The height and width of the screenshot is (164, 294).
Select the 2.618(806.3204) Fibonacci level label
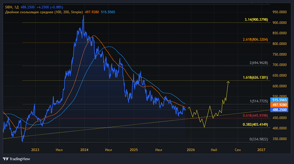(x=255, y=39)
